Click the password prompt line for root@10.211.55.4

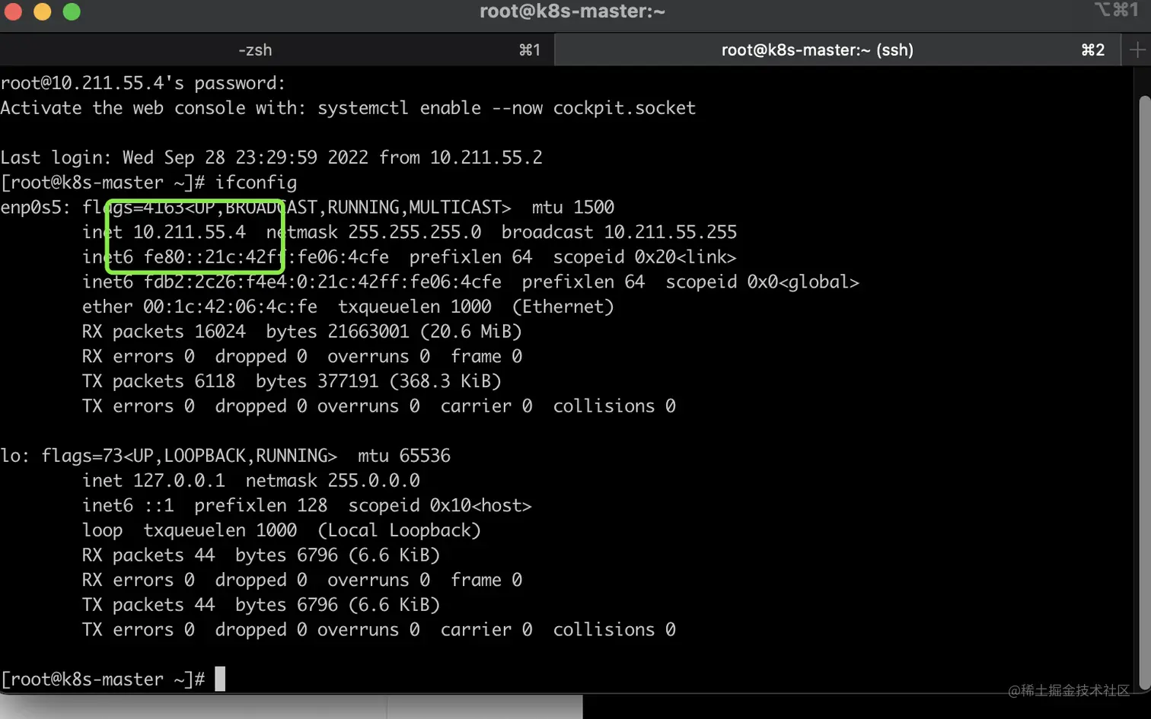pos(142,83)
